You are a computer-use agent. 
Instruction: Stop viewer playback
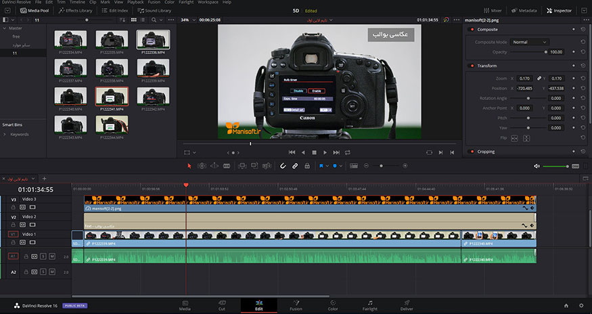click(x=314, y=153)
